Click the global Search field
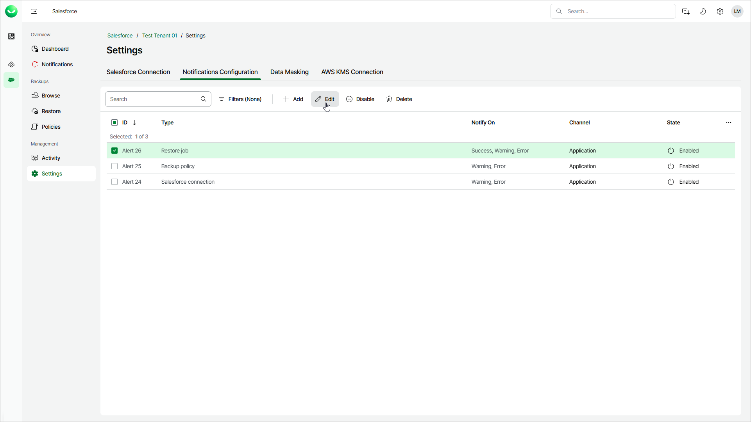 [617, 11]
